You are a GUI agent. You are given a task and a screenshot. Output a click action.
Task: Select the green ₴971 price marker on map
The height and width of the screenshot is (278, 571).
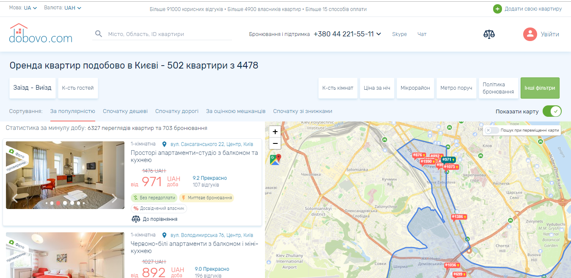coord(448,160)
